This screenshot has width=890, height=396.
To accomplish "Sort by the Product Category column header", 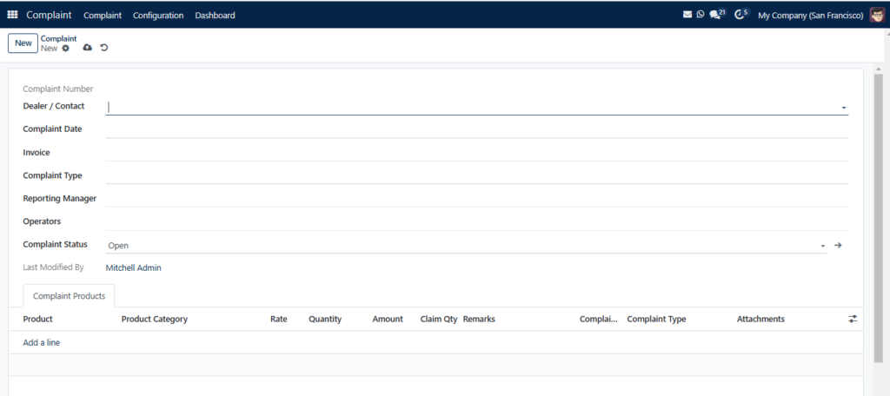I will click(x=155, y=319).
